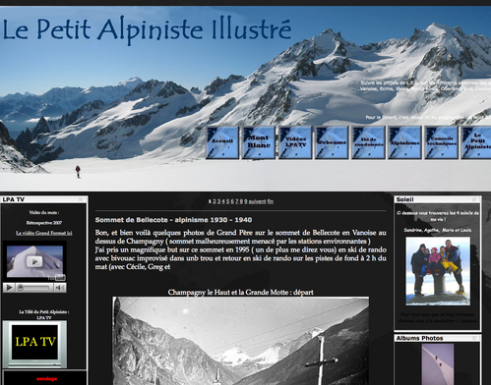
Task: Click the video seek slider knob
Action: [21, 288]
